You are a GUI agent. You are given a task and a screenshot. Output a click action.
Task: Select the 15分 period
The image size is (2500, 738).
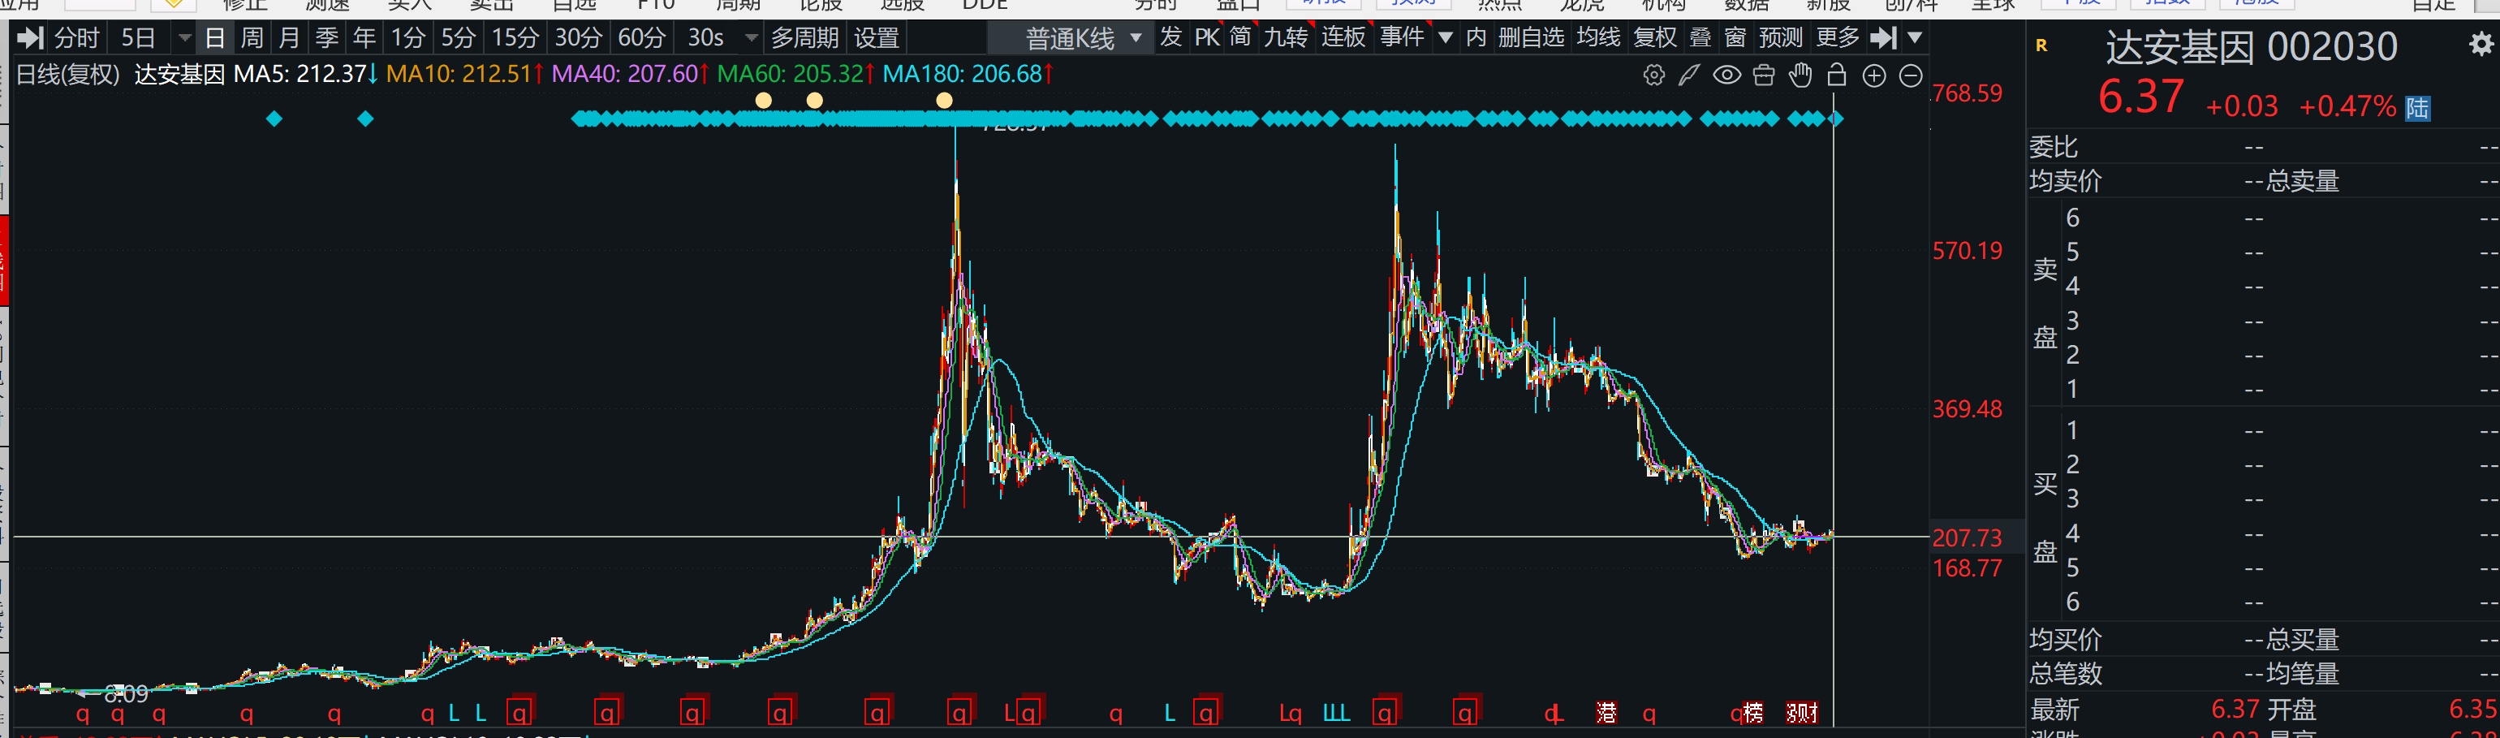pyautogui.click(x=515, y=38)
